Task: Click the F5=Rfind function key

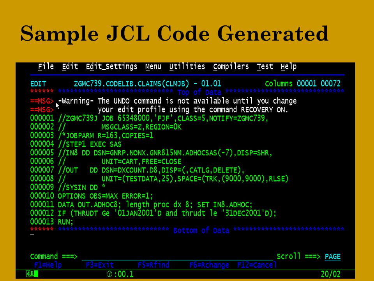Action: pos(153,265)
